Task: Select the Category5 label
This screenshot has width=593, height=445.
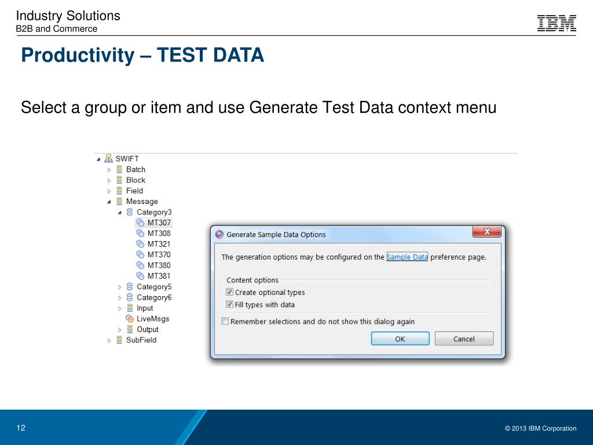Action: [x=154, y=287]
